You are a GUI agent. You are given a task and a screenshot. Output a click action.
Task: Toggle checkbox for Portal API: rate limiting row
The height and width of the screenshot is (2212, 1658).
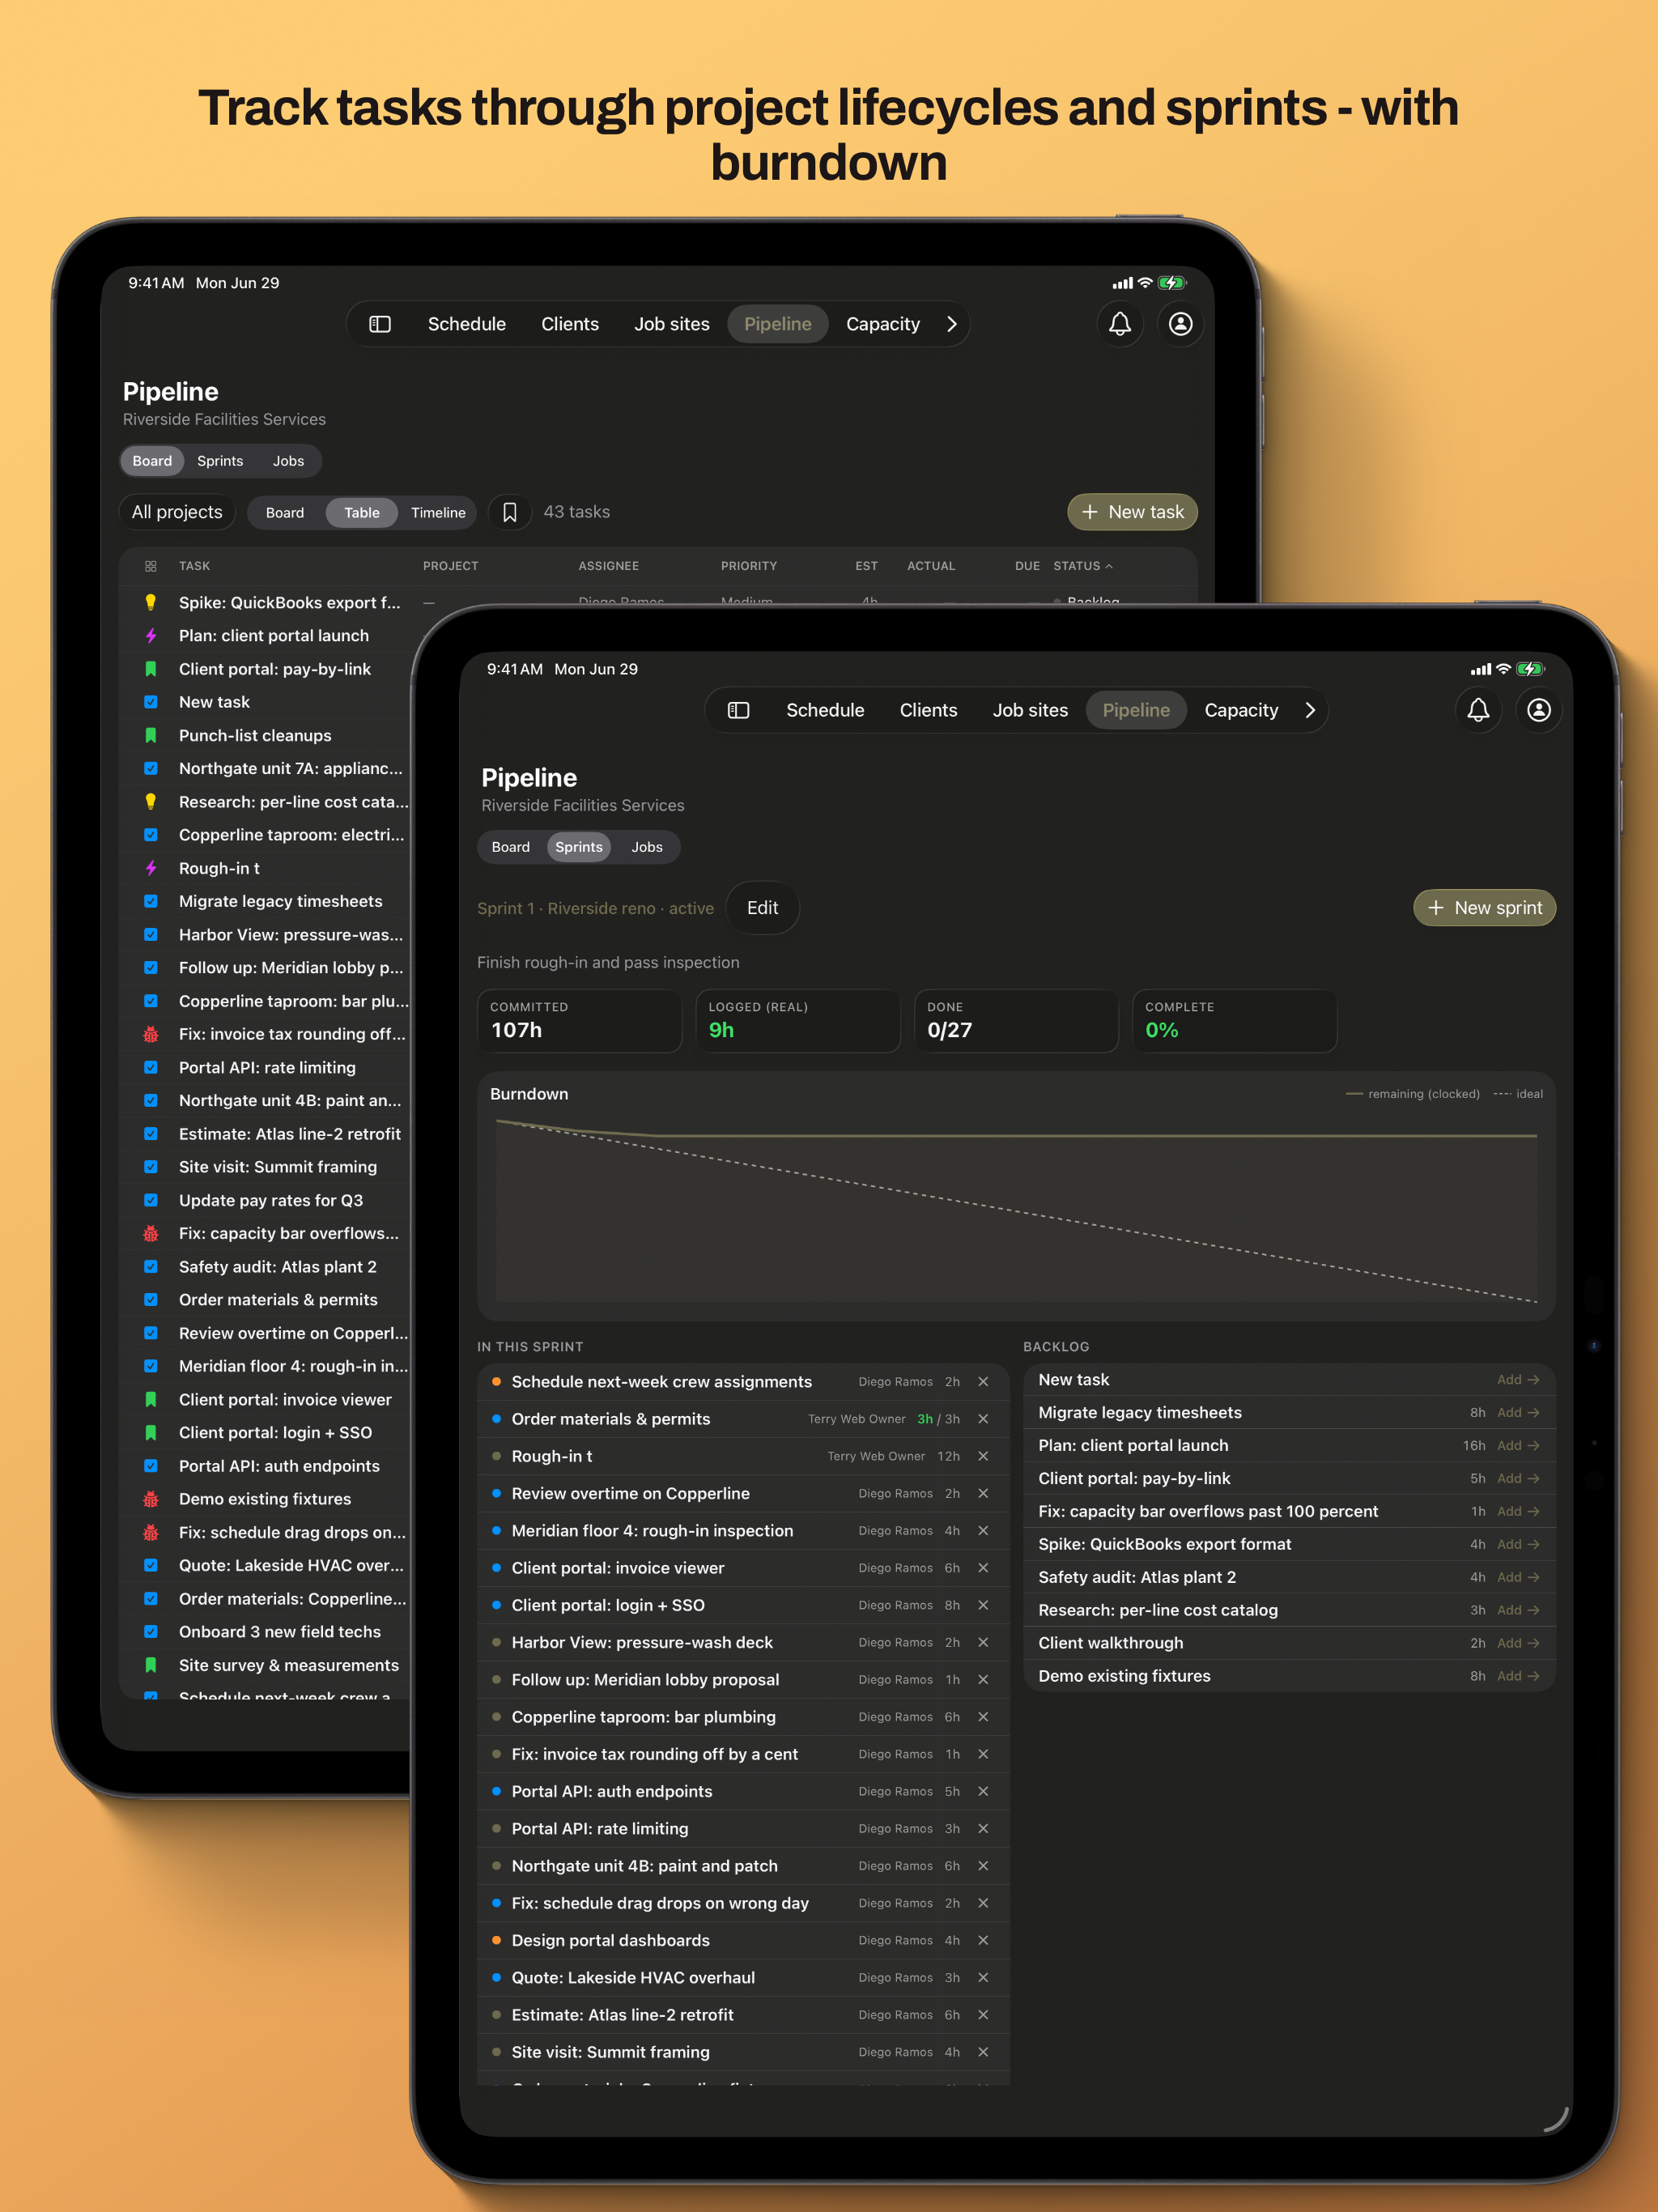click(x=151, y=1067)
